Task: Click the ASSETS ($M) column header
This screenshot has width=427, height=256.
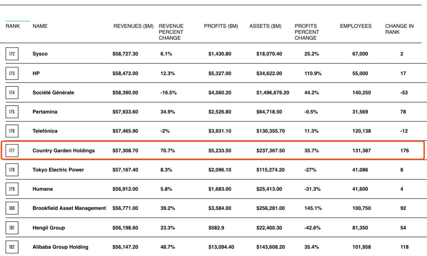Action: click(265, 26)
